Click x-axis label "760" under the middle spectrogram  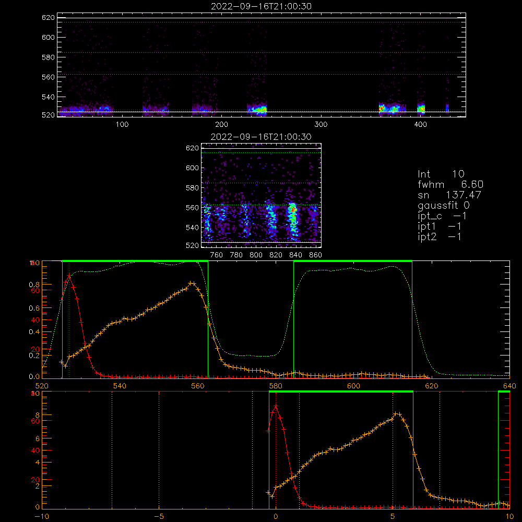click(217, 255)
